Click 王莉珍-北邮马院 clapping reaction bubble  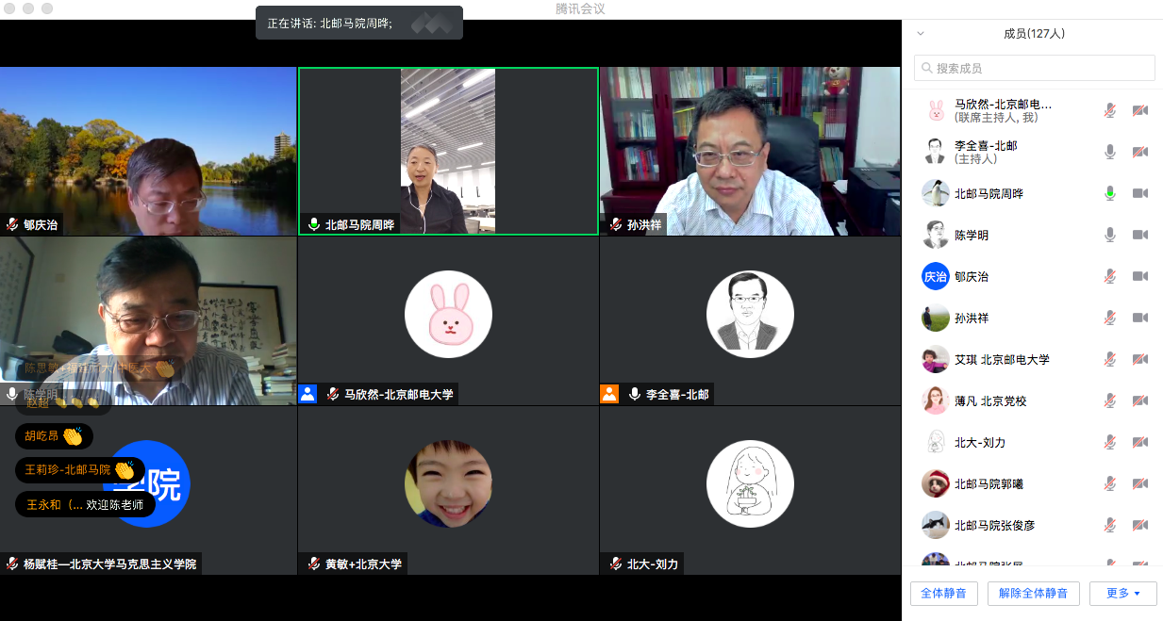[80, 469]
